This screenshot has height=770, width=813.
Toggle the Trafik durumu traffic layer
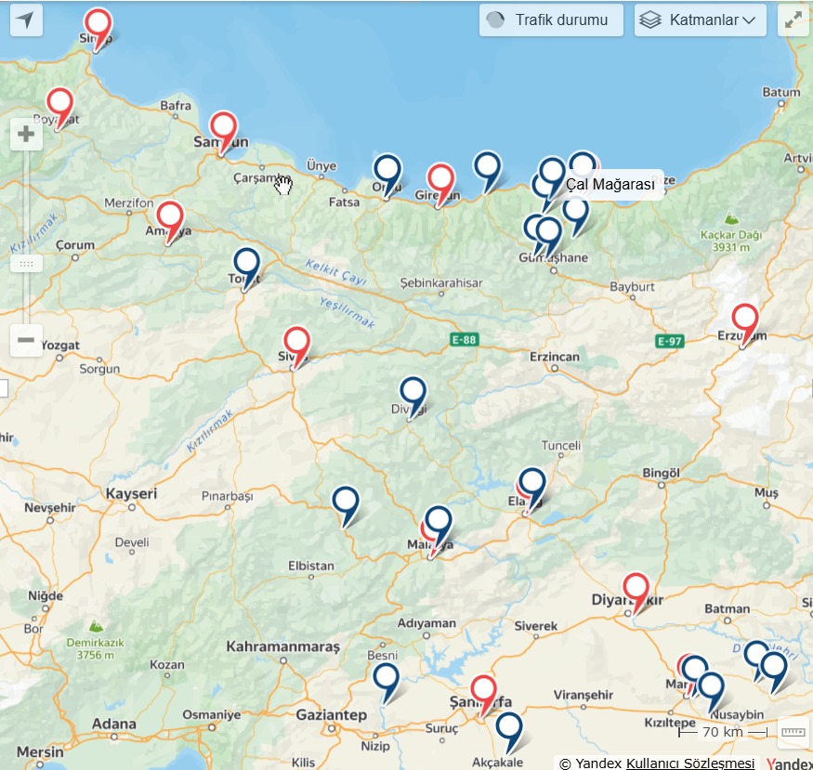click(551, 20)
